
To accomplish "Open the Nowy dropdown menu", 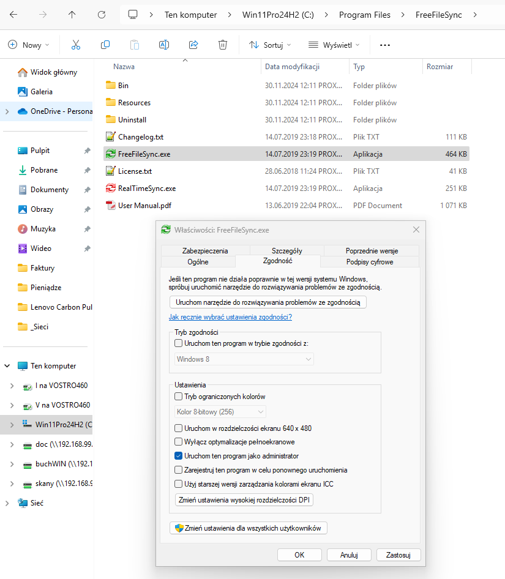I will [28, 45].
